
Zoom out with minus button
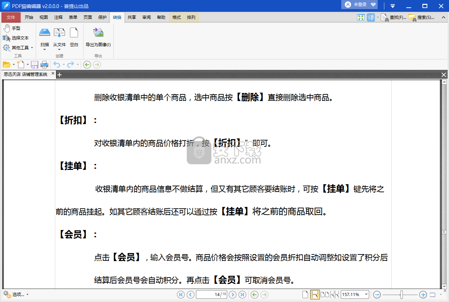pos(377,295)
